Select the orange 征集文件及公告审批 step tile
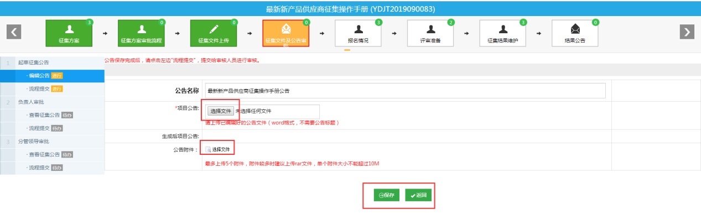This screenshot has height=214, width=701. point(286,34)
